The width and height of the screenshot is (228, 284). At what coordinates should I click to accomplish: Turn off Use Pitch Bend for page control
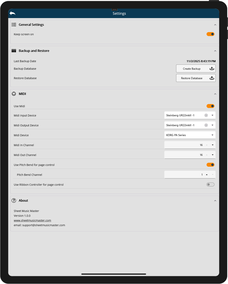click(x=210, y=165)
